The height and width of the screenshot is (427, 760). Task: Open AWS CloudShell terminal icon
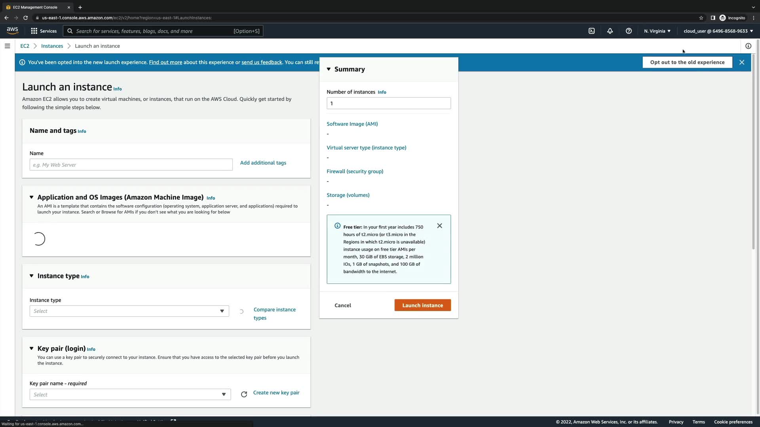coord(591,31)
